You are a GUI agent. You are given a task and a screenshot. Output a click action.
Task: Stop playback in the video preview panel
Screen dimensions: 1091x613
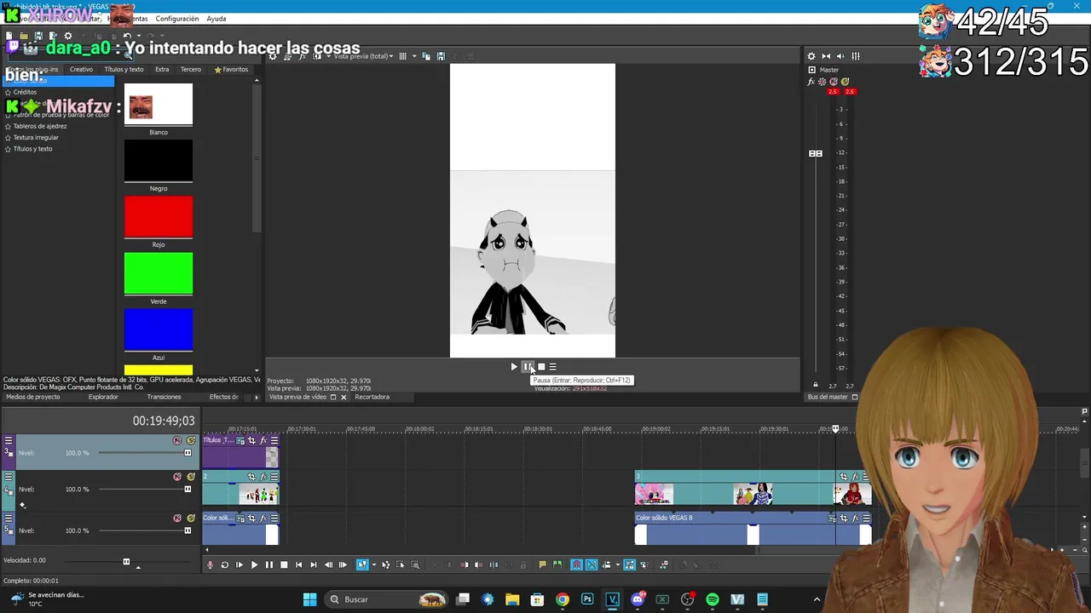(541, 367)
